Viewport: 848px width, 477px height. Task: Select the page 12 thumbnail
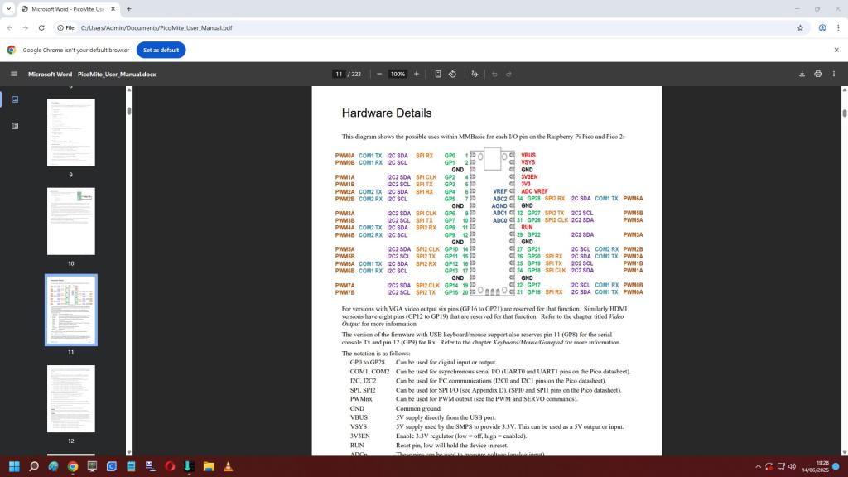click(x=70, y=398)
